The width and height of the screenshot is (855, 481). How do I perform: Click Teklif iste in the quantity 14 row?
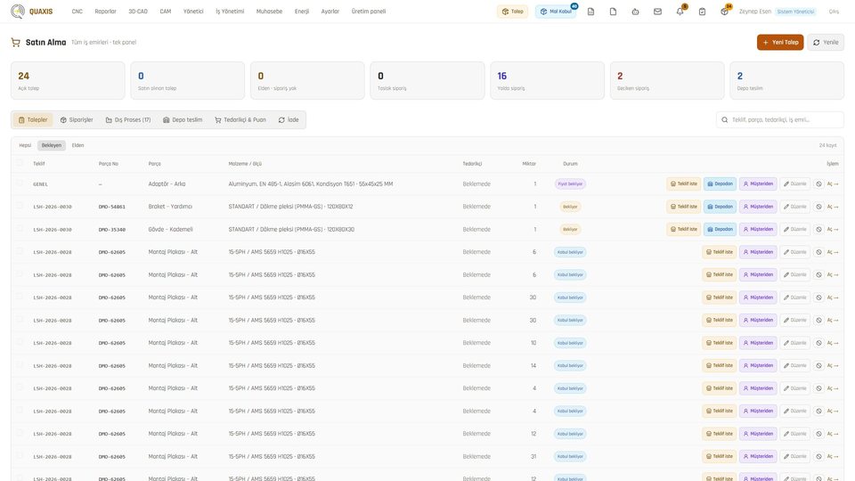pos(720,365)
